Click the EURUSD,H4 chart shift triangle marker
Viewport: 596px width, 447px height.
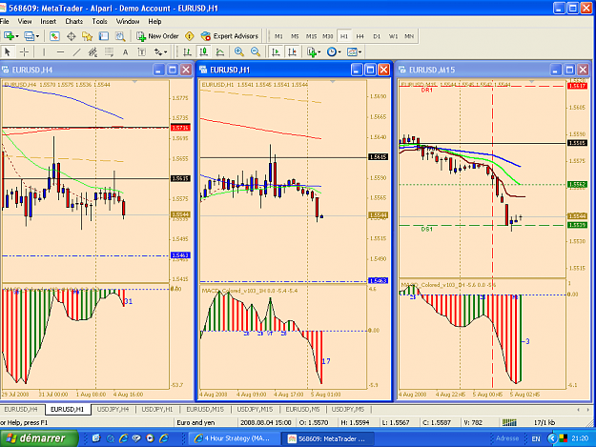pos(134,82)
